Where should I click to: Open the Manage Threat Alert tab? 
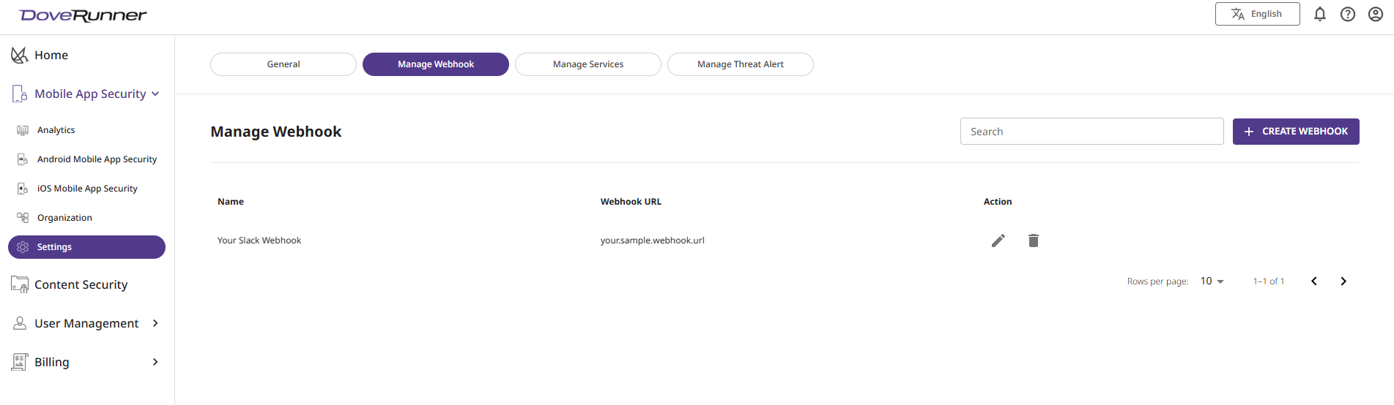[741, 64]
